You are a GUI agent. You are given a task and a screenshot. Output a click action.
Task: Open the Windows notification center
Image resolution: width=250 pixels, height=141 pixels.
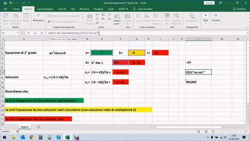tap(244, 137)
